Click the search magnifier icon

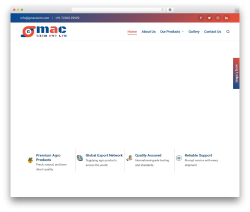click(x=228, y=32)
